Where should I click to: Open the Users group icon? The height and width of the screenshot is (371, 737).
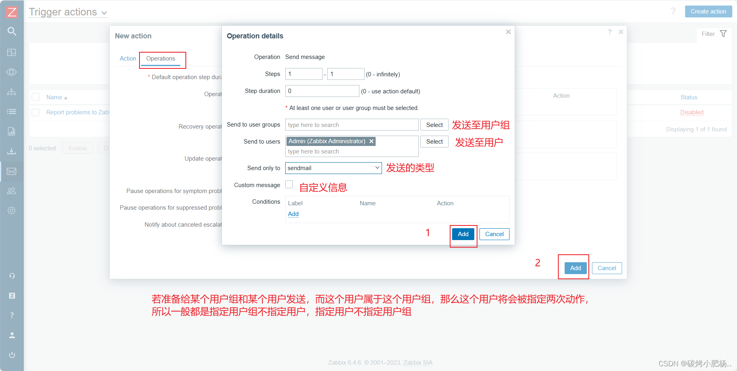pyautogui.click(x=12, y=191)
